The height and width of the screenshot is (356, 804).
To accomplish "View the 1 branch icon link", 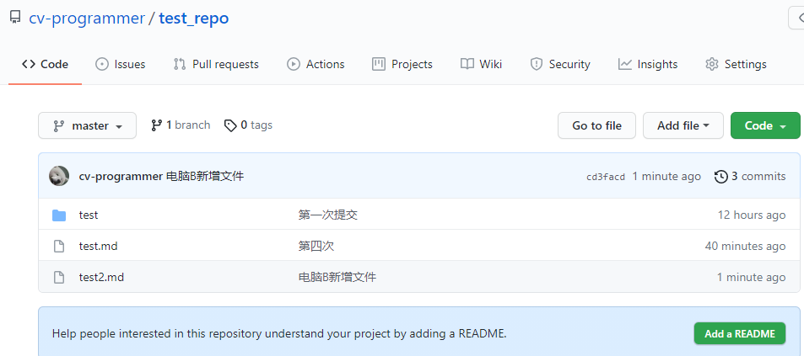I will [x=156, y=125].
